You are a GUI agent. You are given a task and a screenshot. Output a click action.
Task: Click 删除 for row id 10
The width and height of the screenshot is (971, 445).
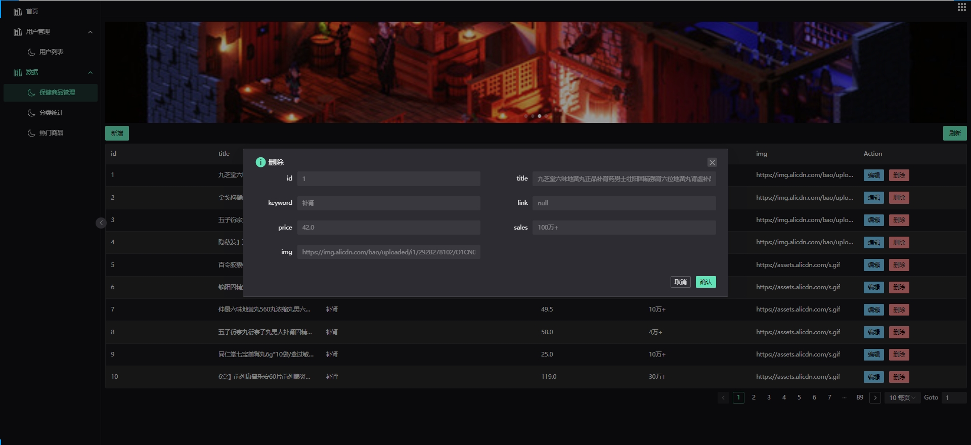(x=899, y=377)
